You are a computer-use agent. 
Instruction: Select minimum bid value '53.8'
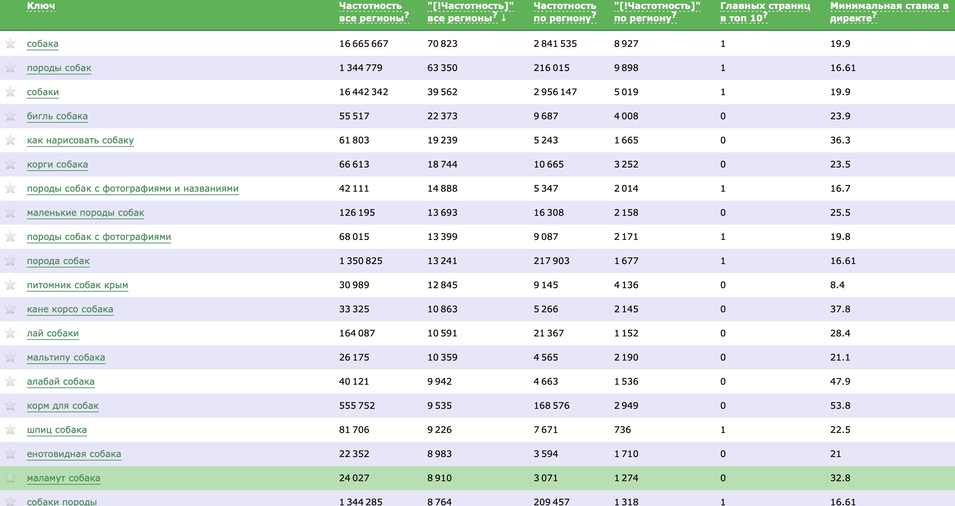840,405
